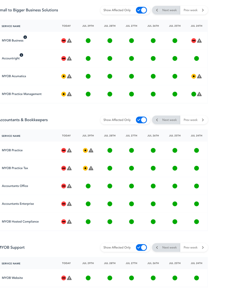249x296 pixels.
Task: Select Prev week in MYOB Support section
Action: point(190,247)
